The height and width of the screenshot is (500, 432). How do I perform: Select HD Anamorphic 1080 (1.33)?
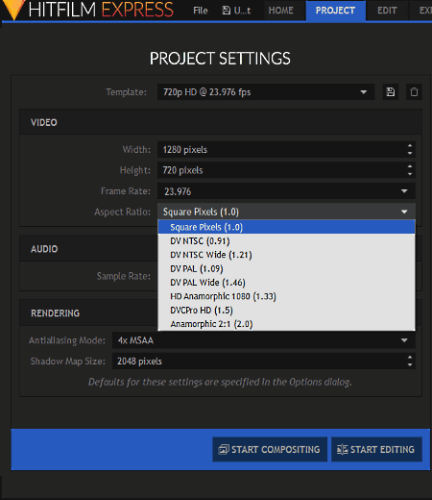click(x=286, y=296)
